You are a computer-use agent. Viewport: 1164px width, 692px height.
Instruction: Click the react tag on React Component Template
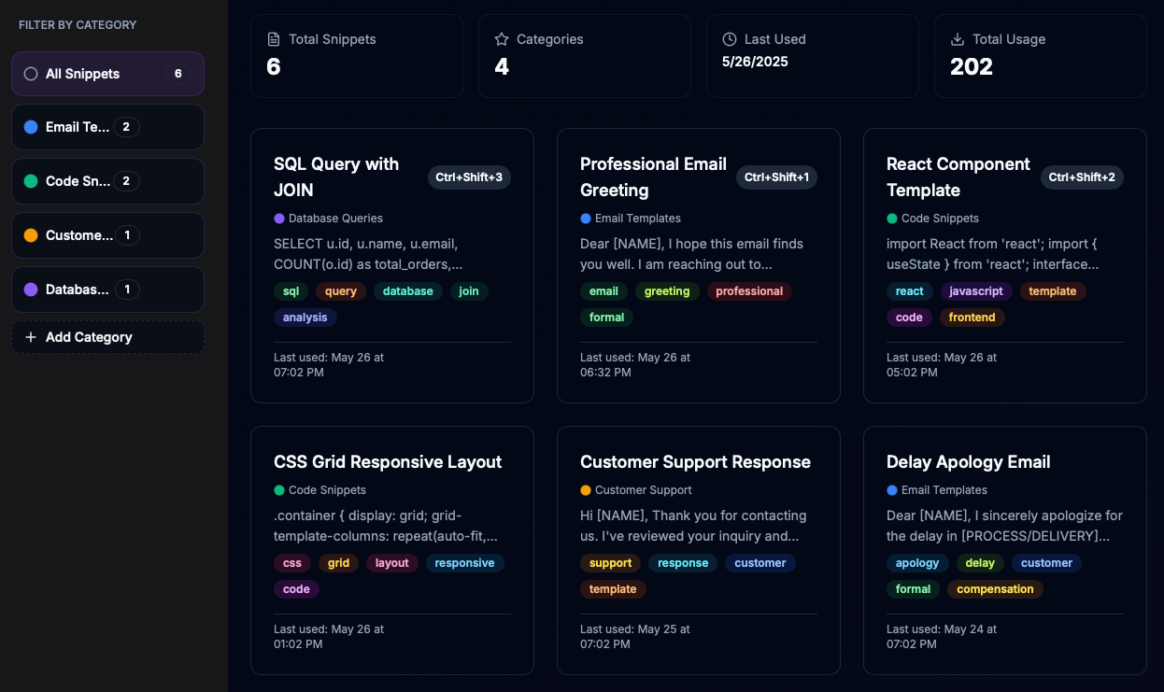[x=909, y=290]
